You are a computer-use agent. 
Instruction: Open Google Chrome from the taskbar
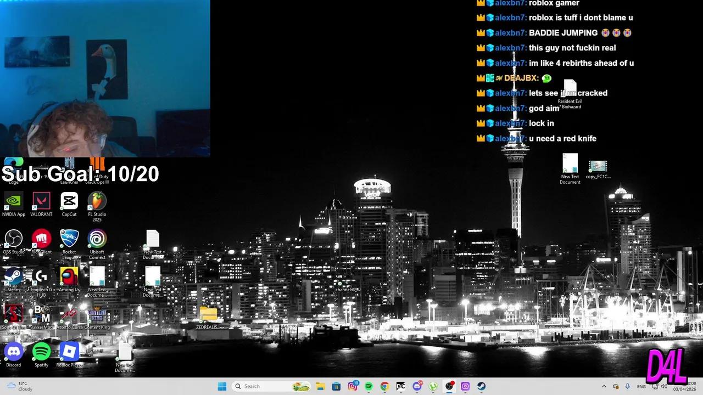(384, 386)
